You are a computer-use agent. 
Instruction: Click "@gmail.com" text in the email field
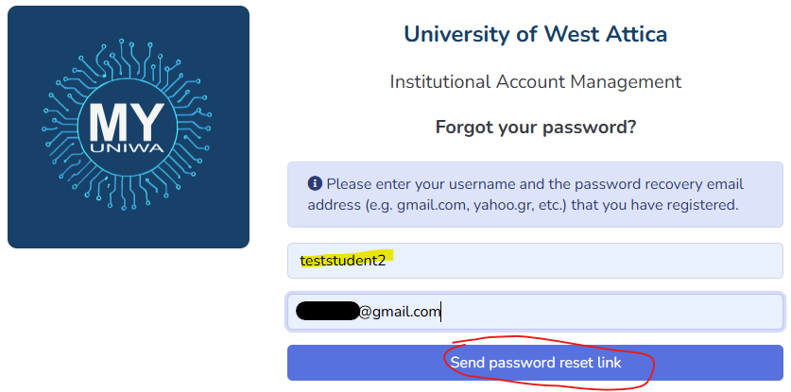pos(399,312)
